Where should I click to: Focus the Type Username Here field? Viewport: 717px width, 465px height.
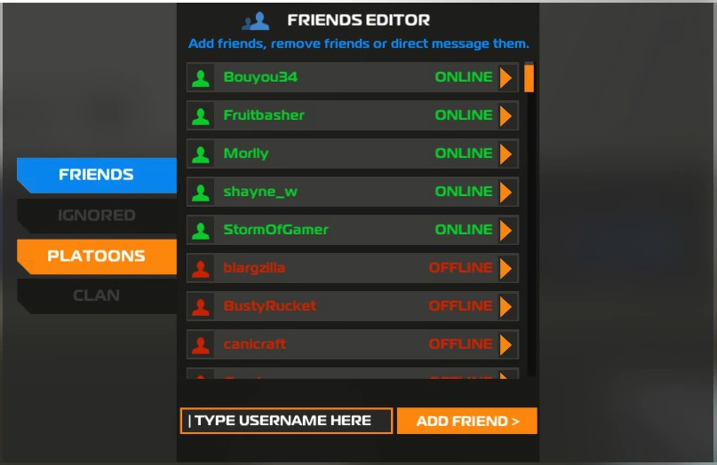(286, 421)
